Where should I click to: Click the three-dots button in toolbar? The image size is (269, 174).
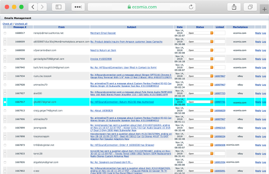78,7
